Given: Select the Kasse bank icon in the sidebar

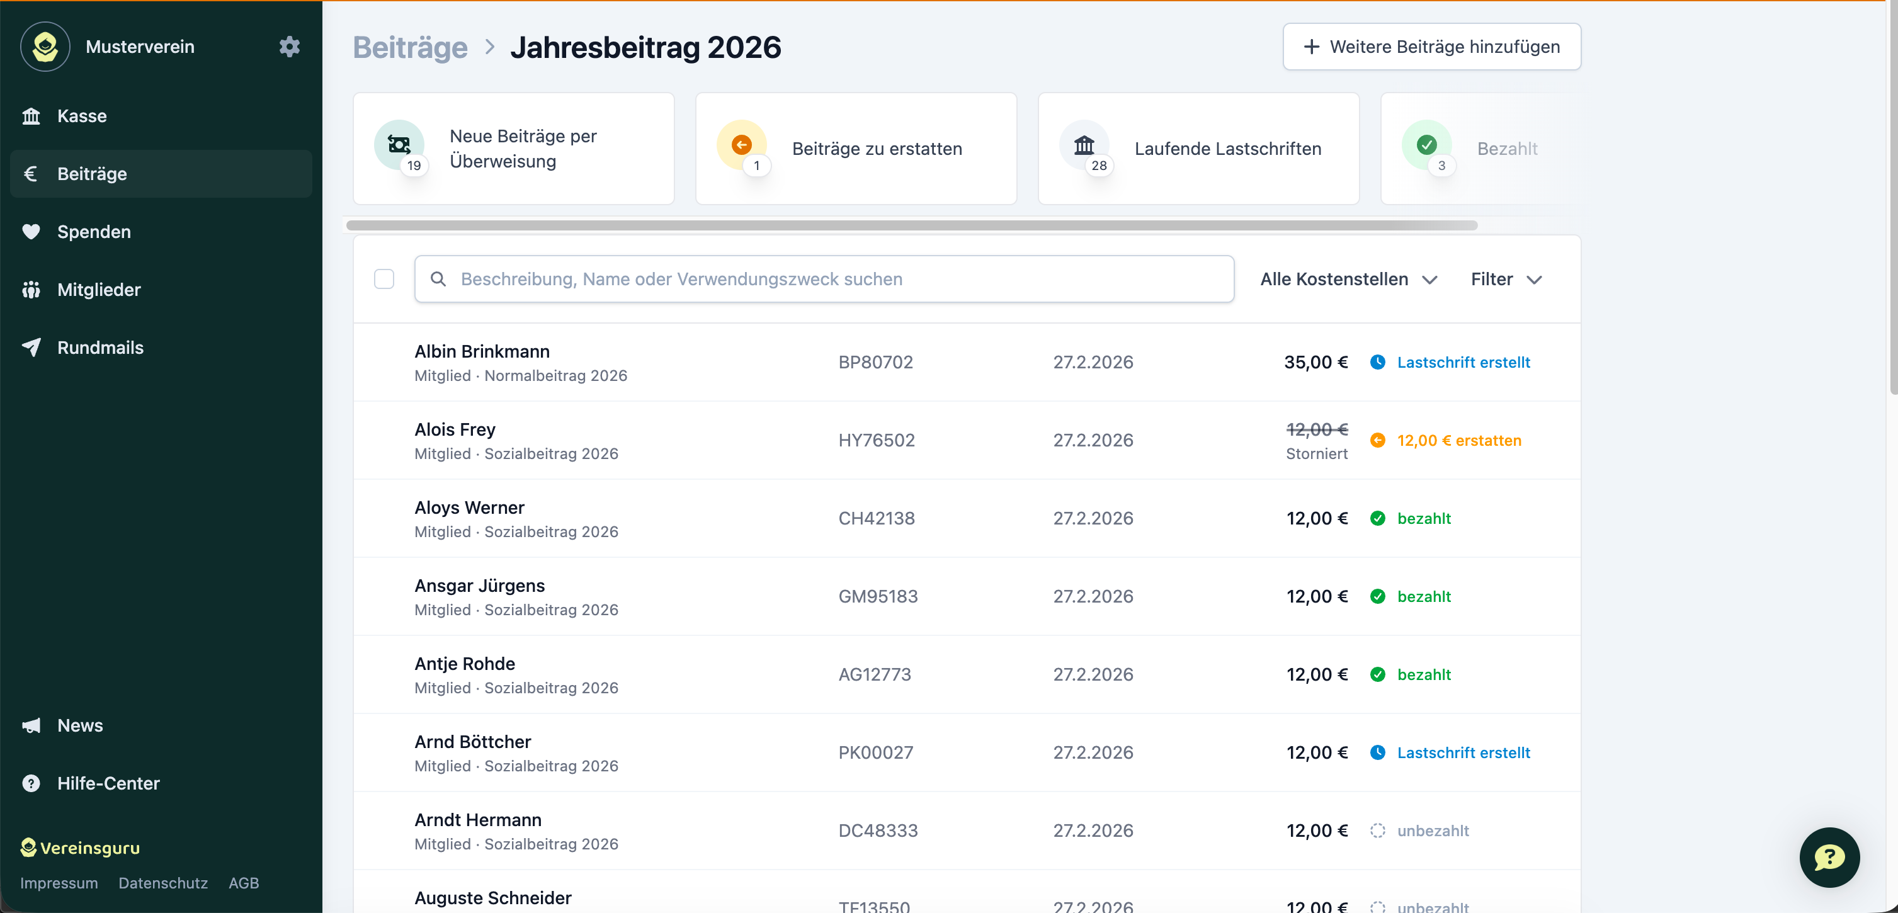Looking at the screenshot, I should pyautogui.click(x=32, y=116).
